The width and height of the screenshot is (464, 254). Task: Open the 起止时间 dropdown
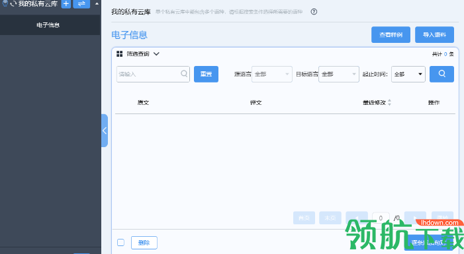click(408, 74)
